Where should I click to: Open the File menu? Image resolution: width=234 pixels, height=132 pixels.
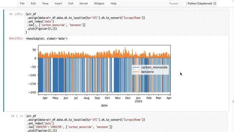coord(22,3)
